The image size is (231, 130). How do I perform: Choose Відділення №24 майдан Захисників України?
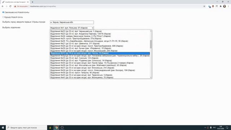(100, 36)
